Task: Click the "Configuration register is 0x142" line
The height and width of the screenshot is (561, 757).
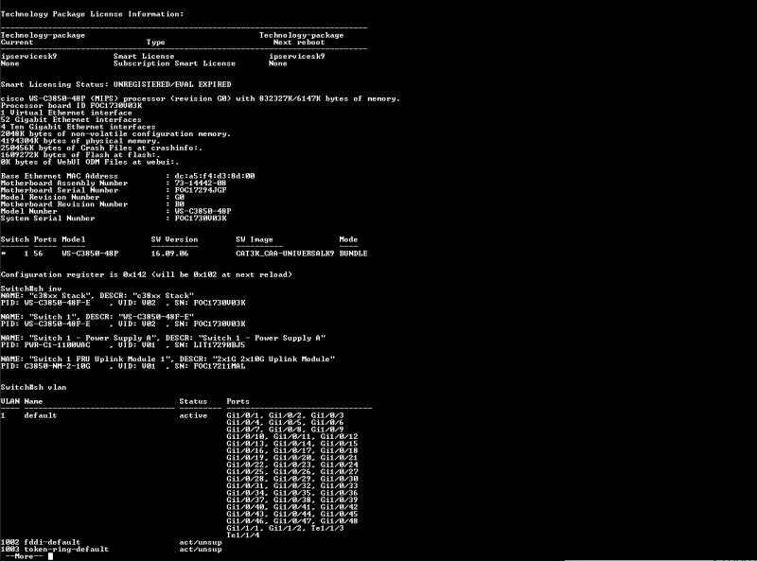Action: coord(147,274)
